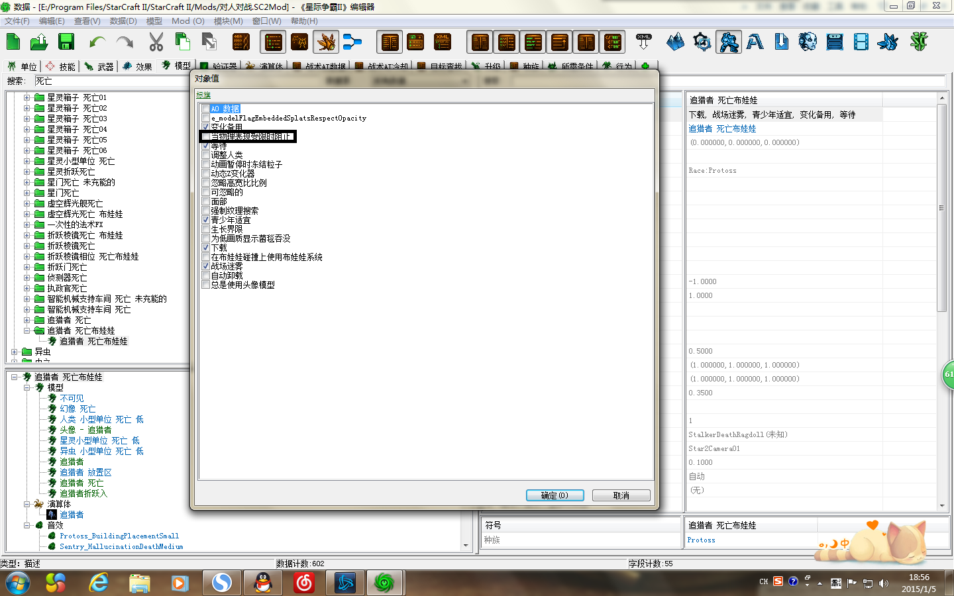Viewport: 954px width, 596px height.
Task: Expand the 星灵箱子 死亡01 folder
Action: coord(27,97)
